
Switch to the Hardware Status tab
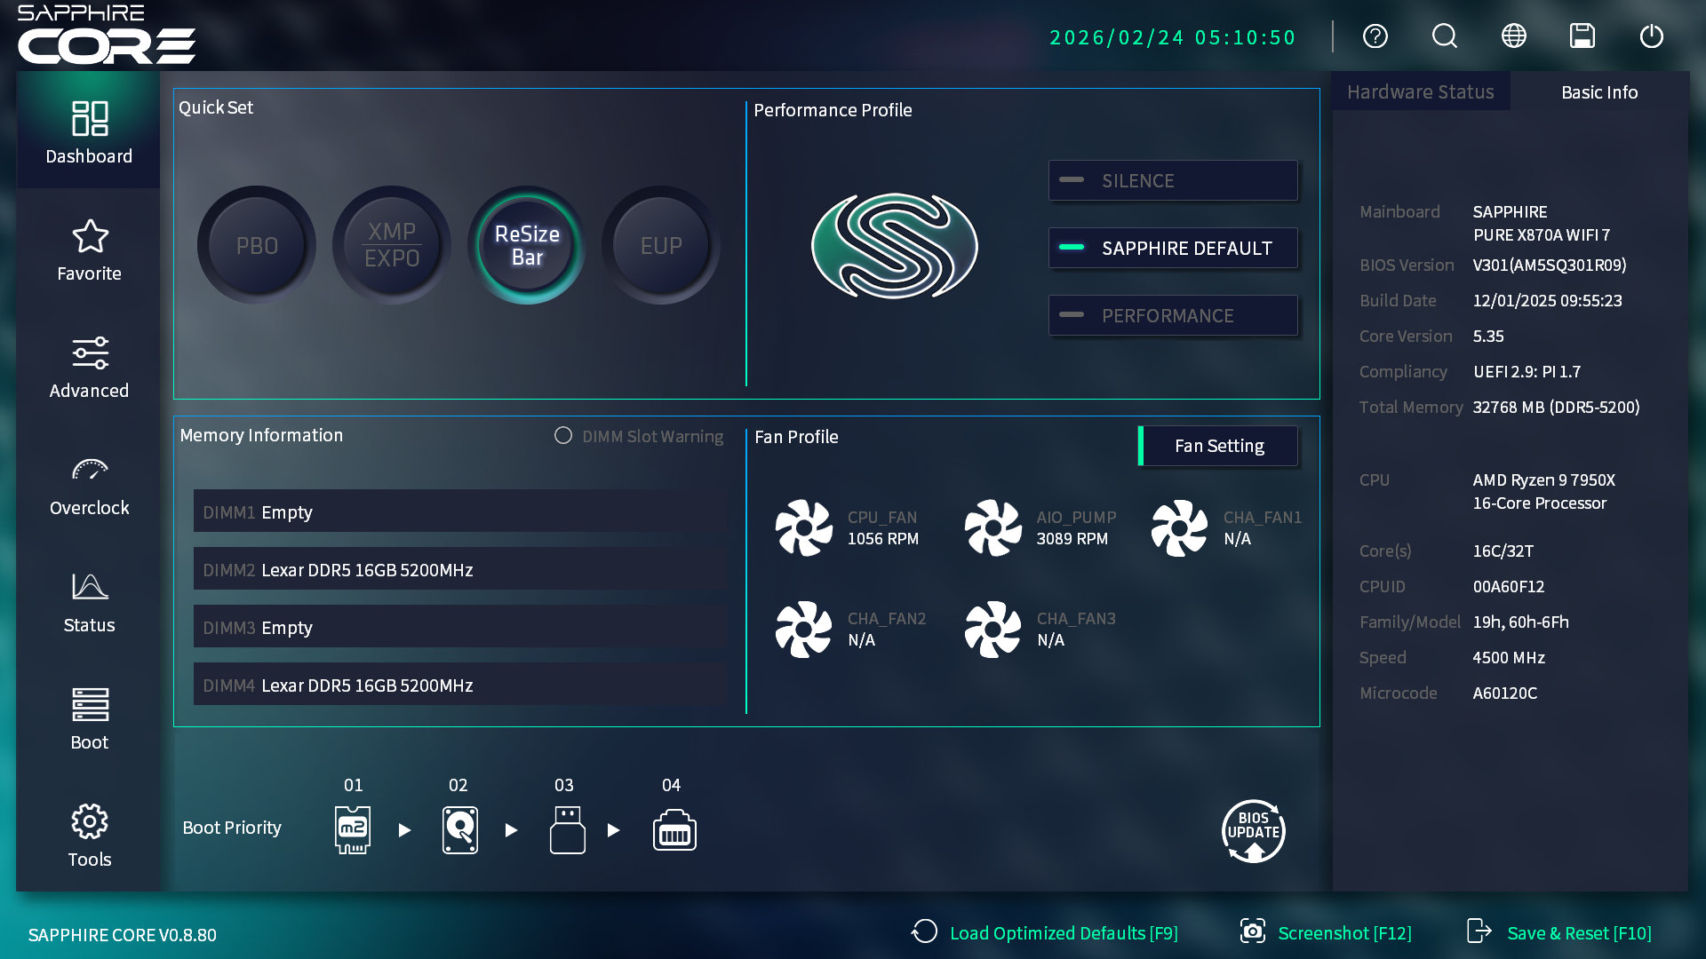point(1420,91)
